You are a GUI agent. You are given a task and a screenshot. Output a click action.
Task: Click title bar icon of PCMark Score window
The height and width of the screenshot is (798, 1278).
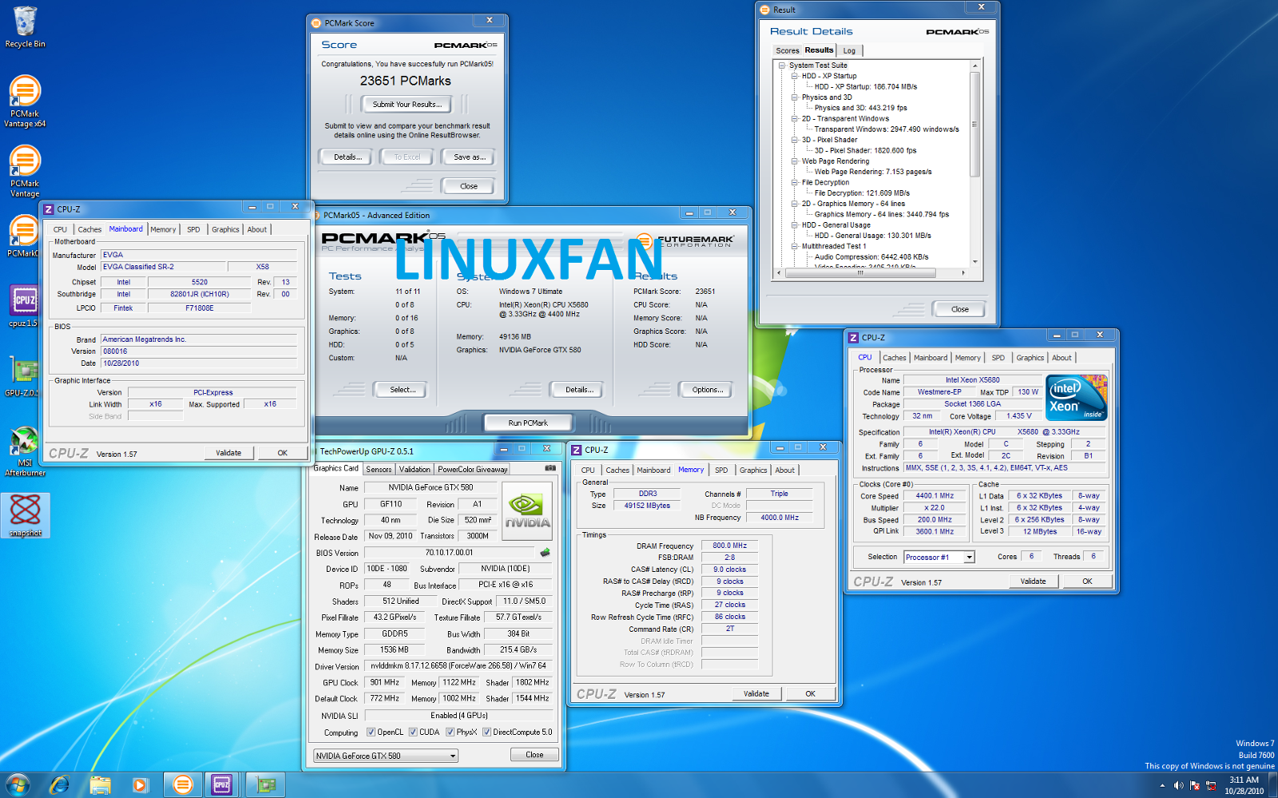click(x=316, y=23)
